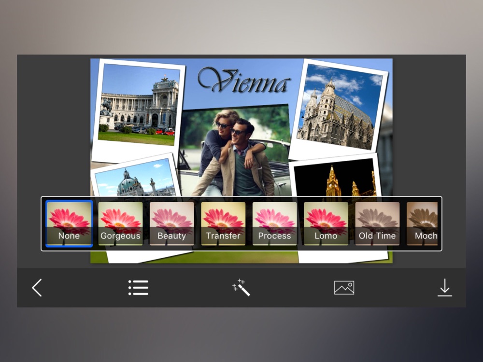Choose the Process filter
This screenshot has width=483, height=362.
point(275,223)
